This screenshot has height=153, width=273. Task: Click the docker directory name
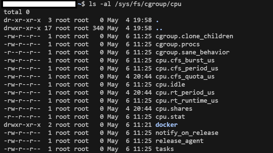tap(166, 125)
